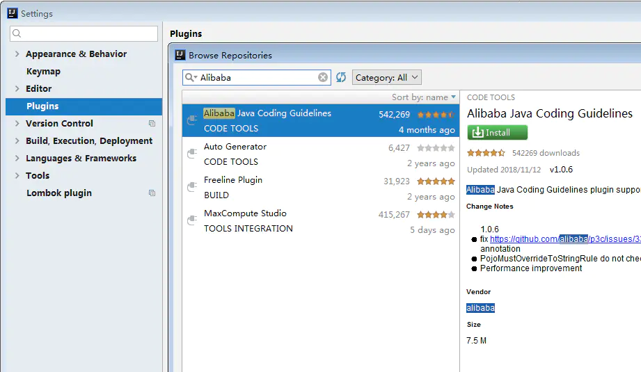Viewport: 641px width, 372px height.
Task: Expand Version Control settings node
Action: [17, 123]
